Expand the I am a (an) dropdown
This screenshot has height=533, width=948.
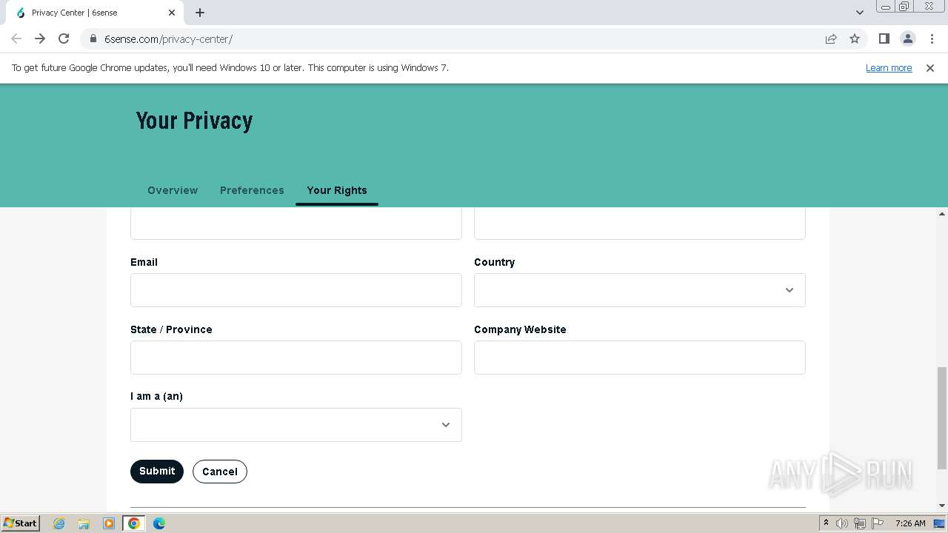[x=296, y=425]
